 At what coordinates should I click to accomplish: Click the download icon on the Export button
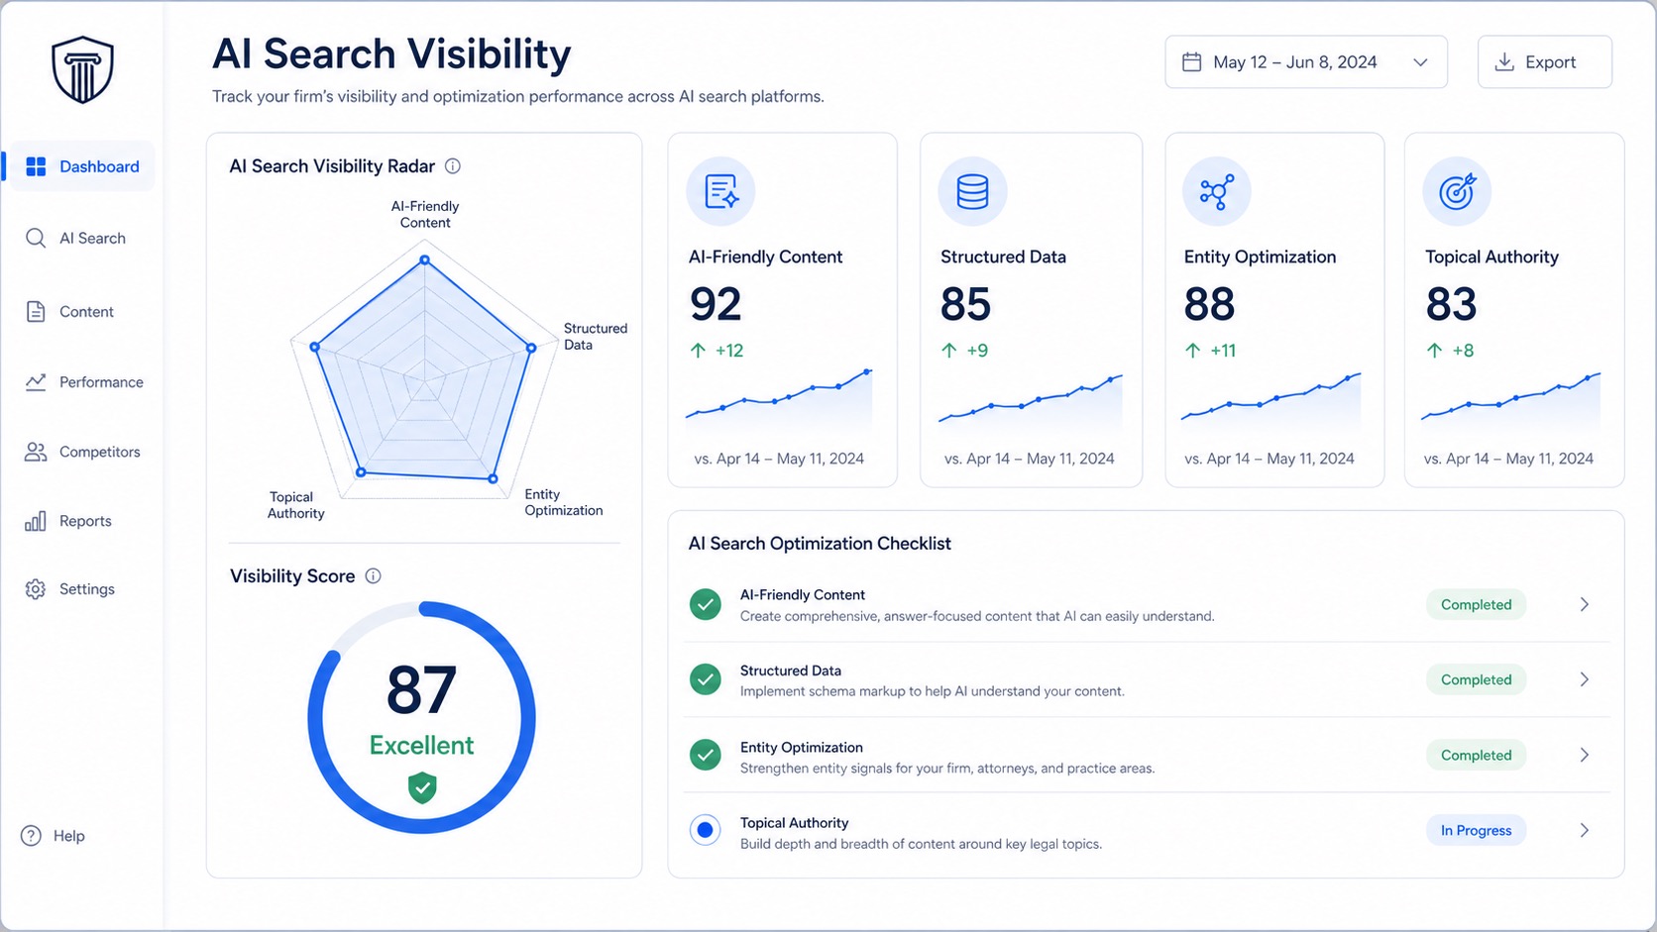[x=1504, y=61]
